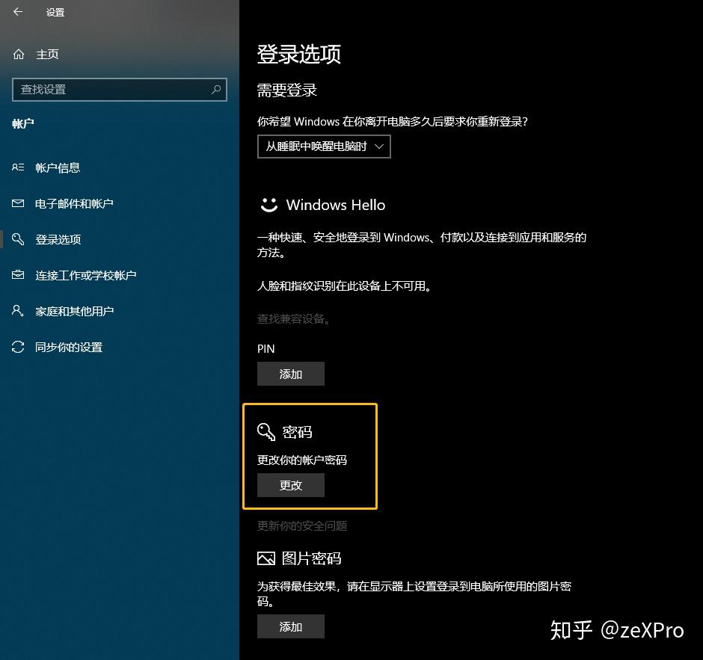703x660 pixels.
Task: Click the briefcase icon for 连接工作或学校帐户
Action: 18,274
